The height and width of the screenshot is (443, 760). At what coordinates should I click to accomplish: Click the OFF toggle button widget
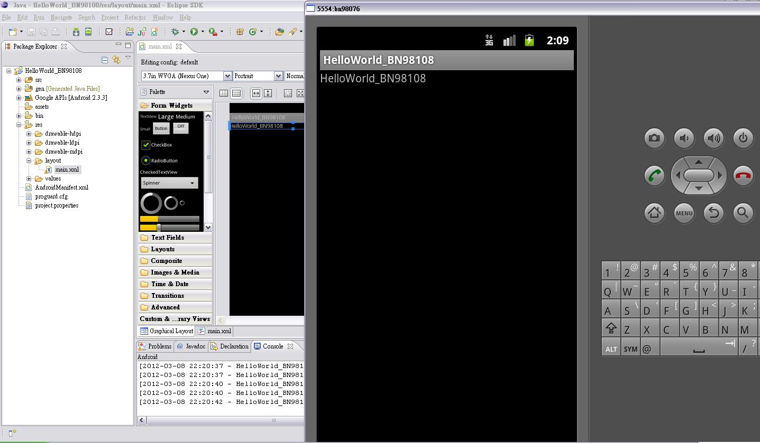[181, 127]
